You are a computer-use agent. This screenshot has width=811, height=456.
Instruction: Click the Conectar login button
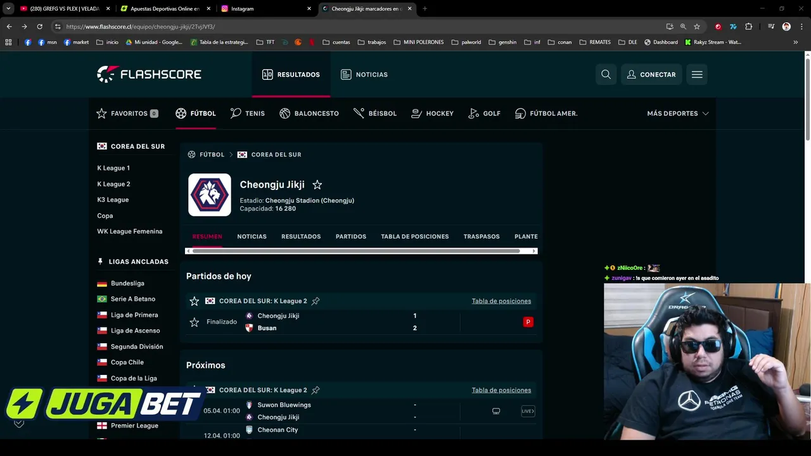click(651, 74)
